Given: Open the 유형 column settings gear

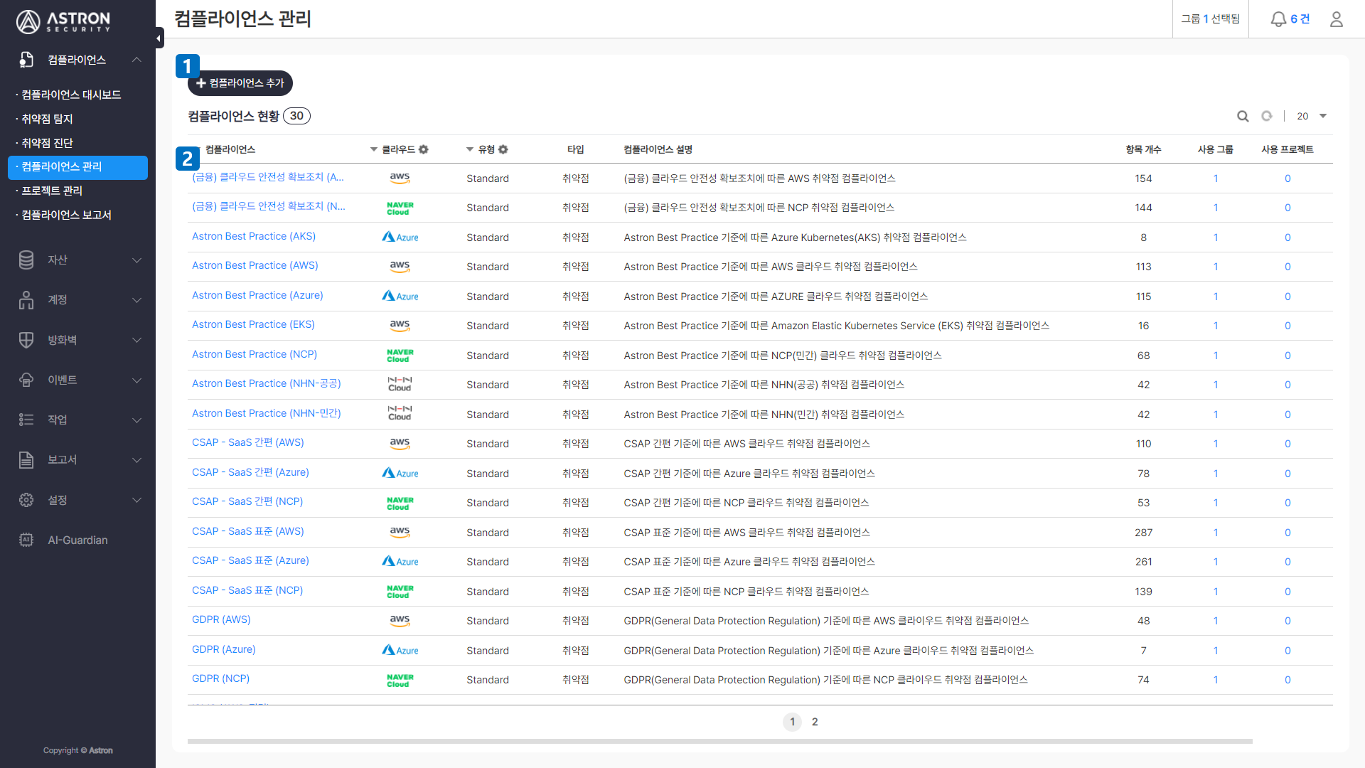Looking at the screenshot, I should click(x=503, y=149).
